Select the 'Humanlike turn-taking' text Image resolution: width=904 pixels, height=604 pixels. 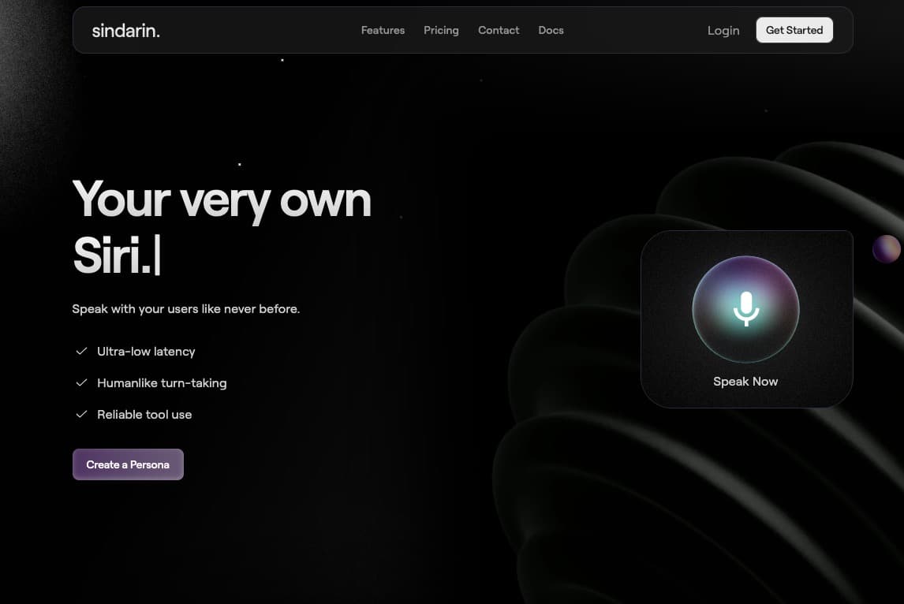(x=162, y=383)
